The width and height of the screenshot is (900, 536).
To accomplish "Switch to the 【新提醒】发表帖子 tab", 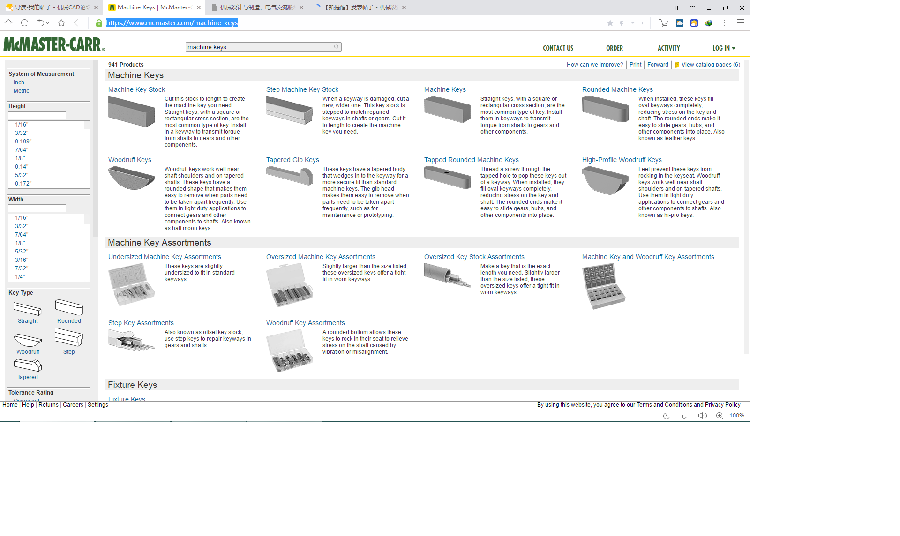I will click(360, 7).
